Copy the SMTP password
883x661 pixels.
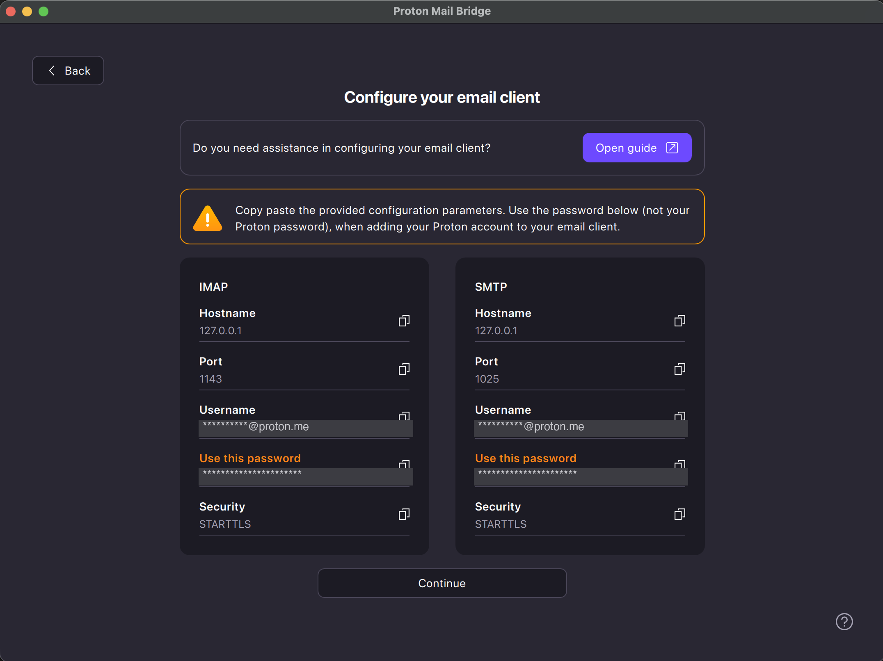coord(680,464)
